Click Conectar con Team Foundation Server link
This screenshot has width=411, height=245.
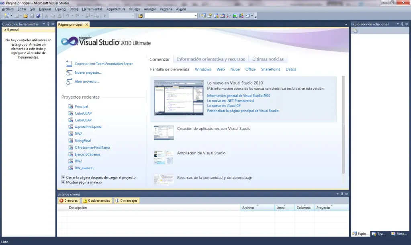click(x=104, y=64)
